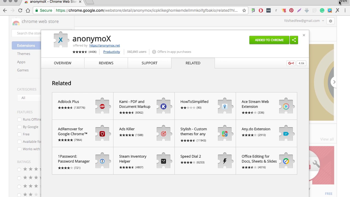Open the All categories dropdown

pyautogui.click(x=29, y=98)
